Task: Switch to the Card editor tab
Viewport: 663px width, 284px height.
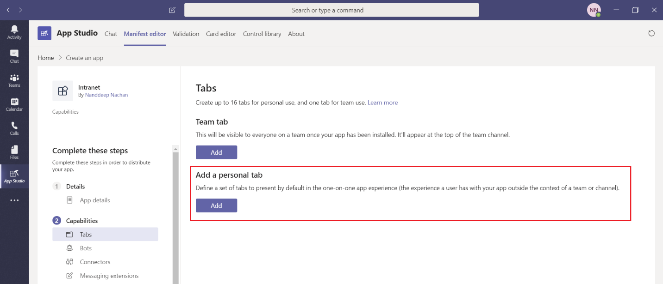Action: tap(221, 34)
